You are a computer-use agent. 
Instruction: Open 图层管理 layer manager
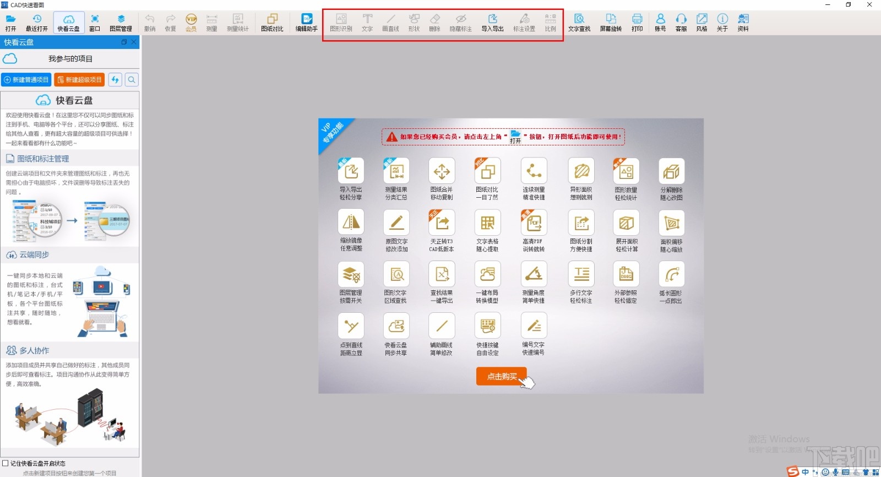pos(121,23)
